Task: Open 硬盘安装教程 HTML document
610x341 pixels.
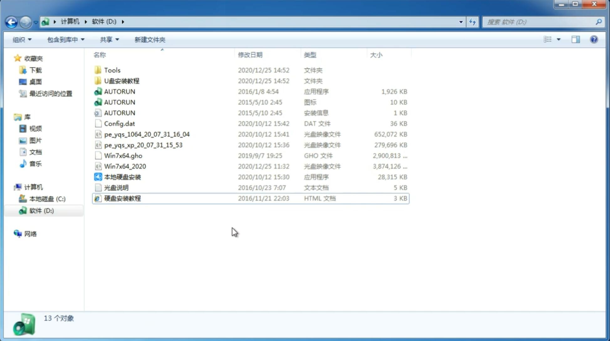Action: [x=122, y=198]
